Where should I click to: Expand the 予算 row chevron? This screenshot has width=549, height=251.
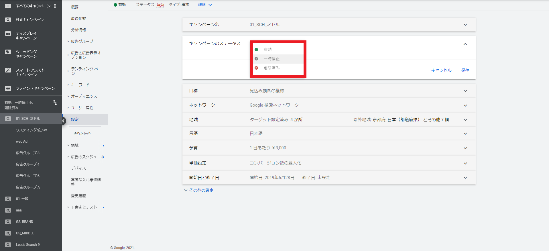tap(465, 148)
